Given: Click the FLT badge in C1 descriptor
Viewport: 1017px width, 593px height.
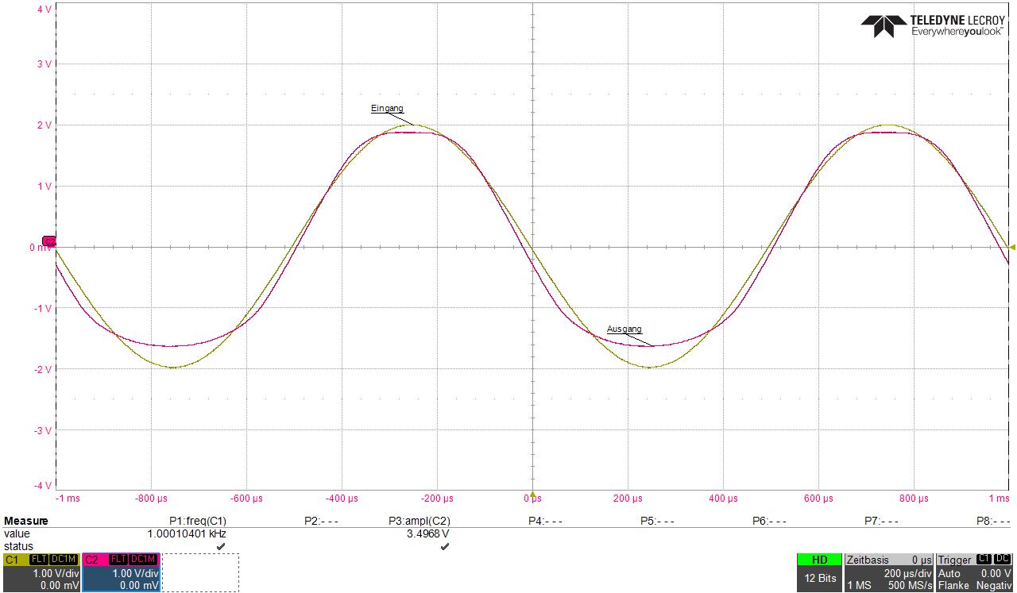Looking at the screenshot, I should (38, 560).
